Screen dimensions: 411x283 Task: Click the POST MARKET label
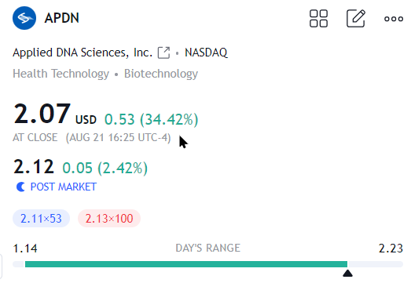(x=64, y=187)
